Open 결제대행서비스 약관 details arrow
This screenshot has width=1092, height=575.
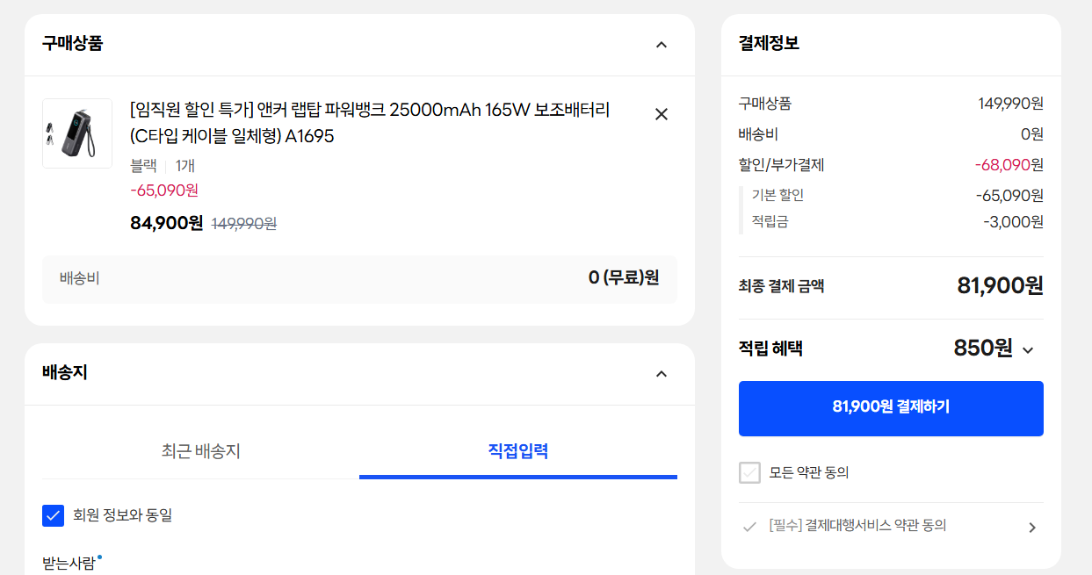[1032, 528]
